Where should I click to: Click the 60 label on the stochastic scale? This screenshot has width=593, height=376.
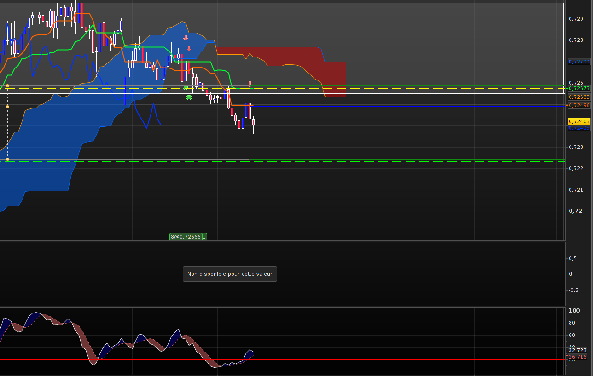coord(572,335)
